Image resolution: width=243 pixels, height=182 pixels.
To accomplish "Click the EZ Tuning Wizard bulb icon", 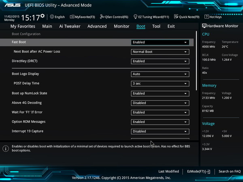I will (x=135, y=17).
